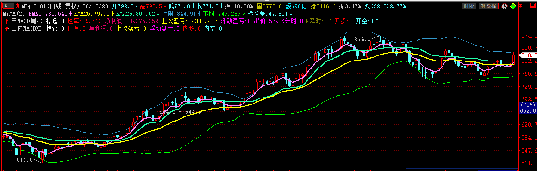Image resolution: width=537 pixels, height=171 pixels.
Task: Select the MYMA(2) indicator label
Action: point(13,14)
